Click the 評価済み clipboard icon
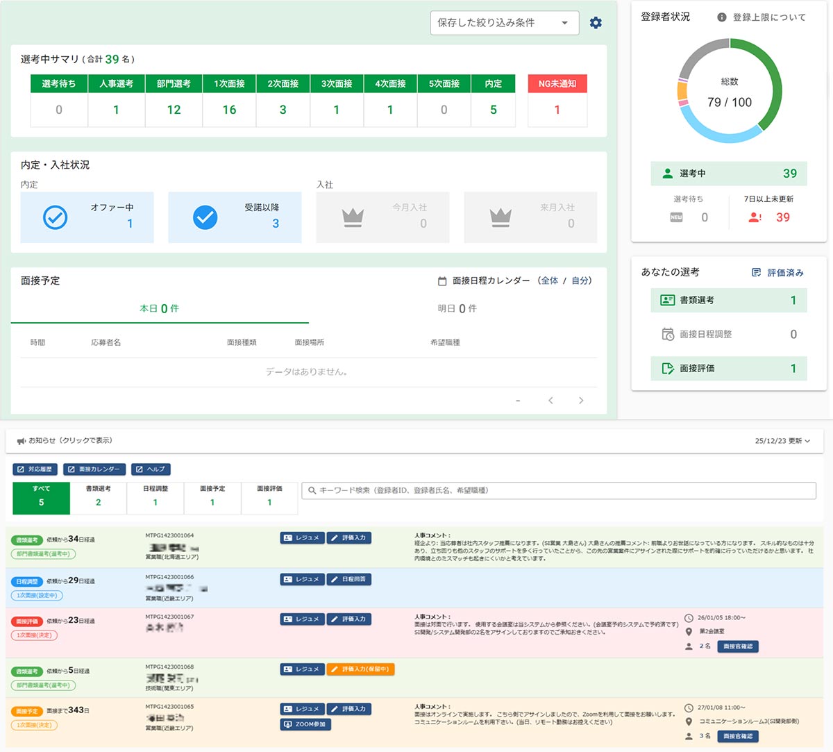833x752 pixels. 756,272
